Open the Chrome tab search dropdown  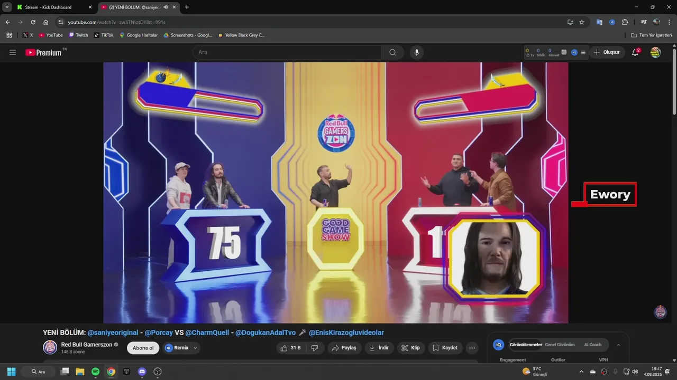click(7, 7)
